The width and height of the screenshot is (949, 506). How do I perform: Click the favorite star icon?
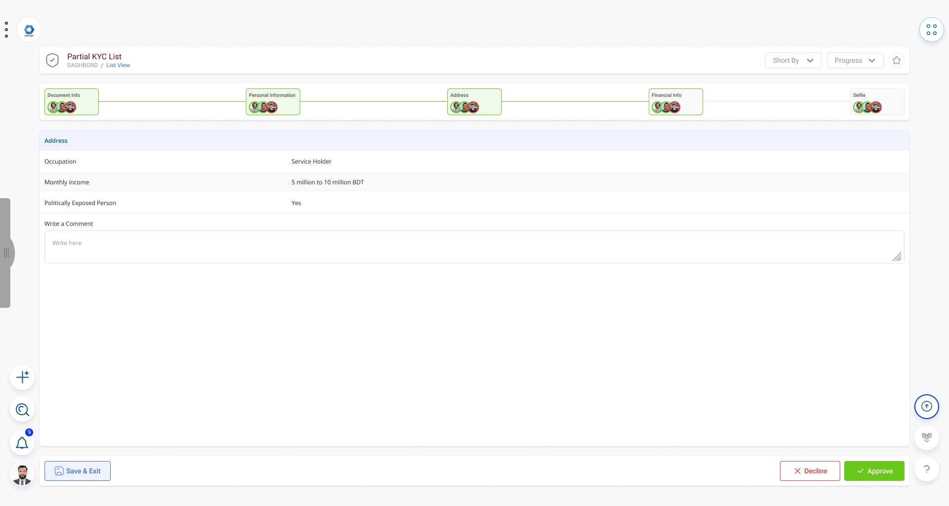[x=896, y=60]
